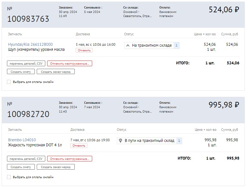Download CSV parts list for order 100982720
Image resolution: width=248 pixels, height=187 pixels.
[x=26, y=159]
